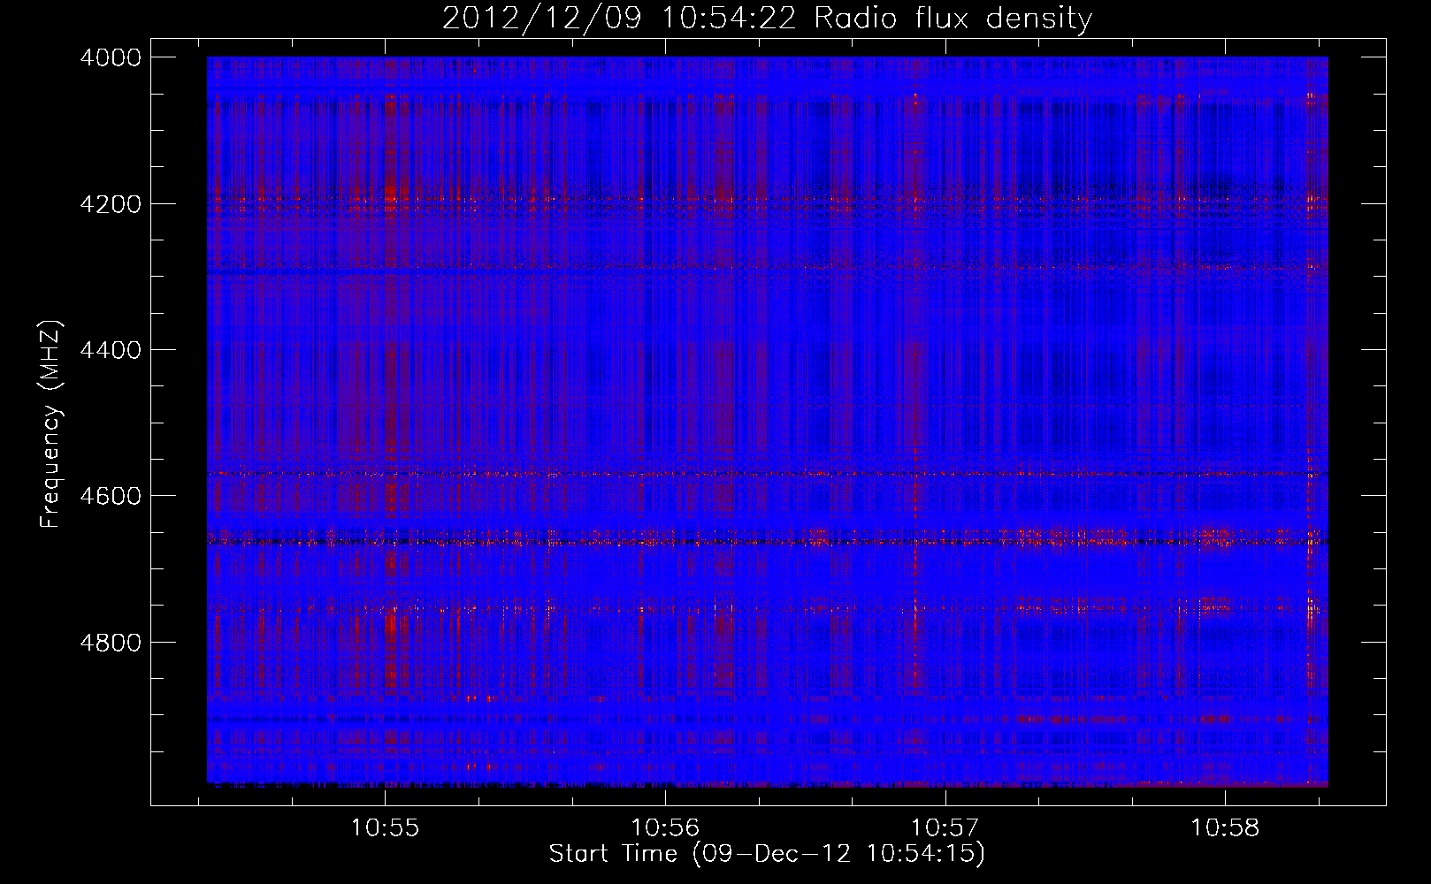The width and height of the screenshot is (1431, 884).
Task: Click the plot title '2012/12/09 10:54:22 Radio flux density'
Action: [767, 18]
